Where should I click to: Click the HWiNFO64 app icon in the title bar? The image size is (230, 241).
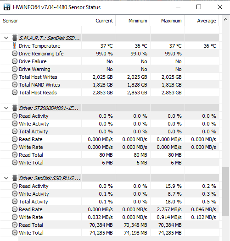[x=6, y=7]
